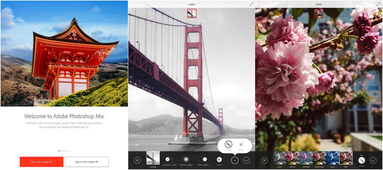Image resolution: width=383 pixels, height=170 pixels.
Task: Toggle the subtract / add switch
Action: click(169, 159)
